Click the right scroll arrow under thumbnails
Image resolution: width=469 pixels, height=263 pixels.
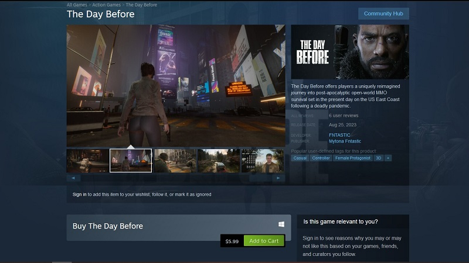(x=279, y=178)
